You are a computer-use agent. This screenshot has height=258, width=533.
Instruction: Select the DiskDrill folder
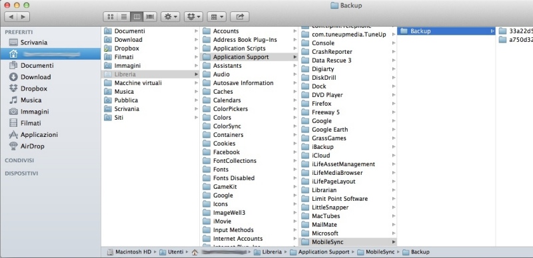[348, 78]
